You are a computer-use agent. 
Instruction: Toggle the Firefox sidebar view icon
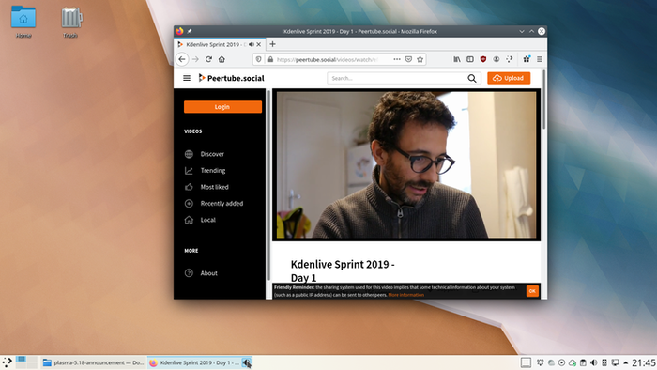470,59
